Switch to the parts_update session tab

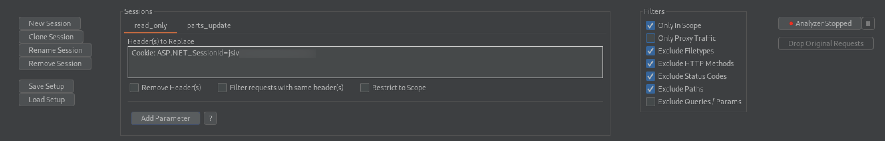(209, 26)
